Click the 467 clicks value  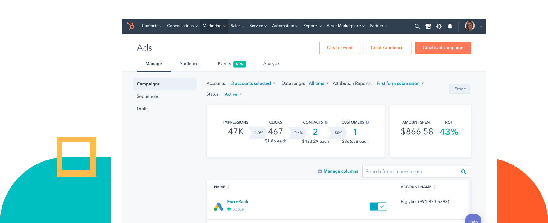[276, 132]
